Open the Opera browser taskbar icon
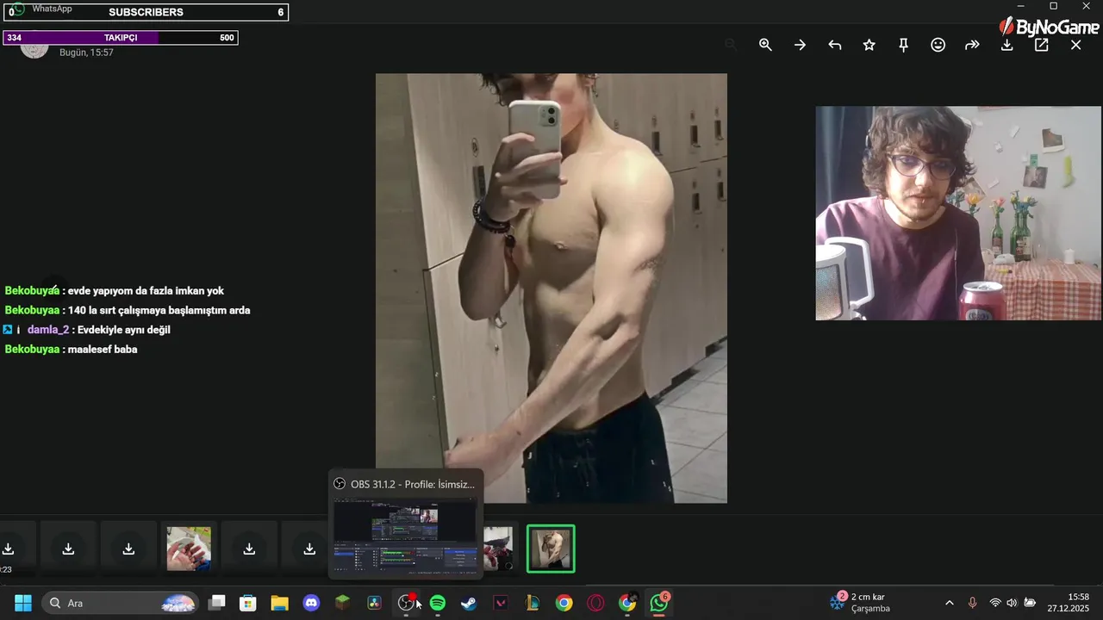Viewport: 1103px width, 620px height. [595, 603]
